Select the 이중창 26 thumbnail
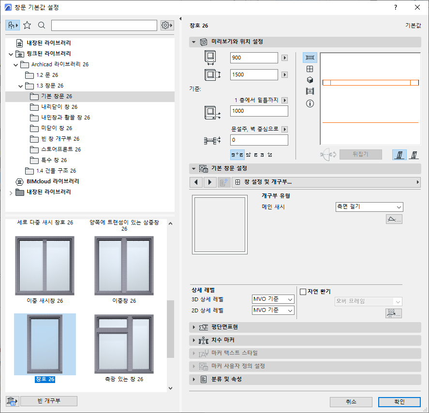The width and height of the screenshot is (429, 413). [x=124, y=265]
